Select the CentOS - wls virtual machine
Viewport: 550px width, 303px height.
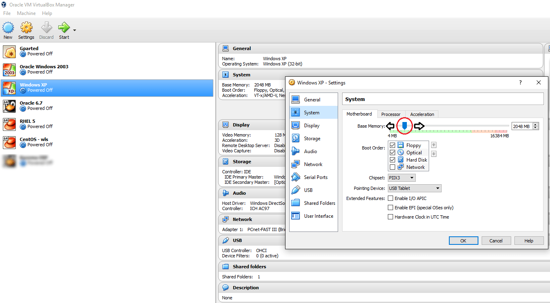point(107,142)
